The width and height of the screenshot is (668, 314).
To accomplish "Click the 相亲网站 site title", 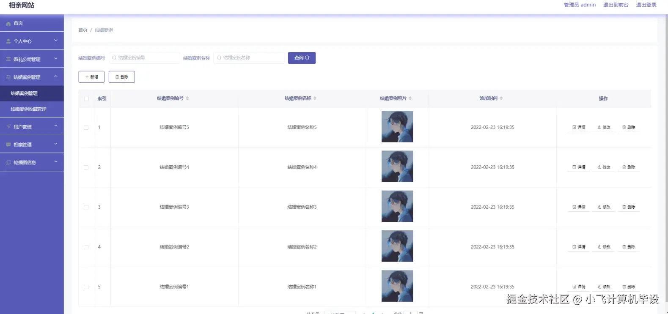I will click(x=22, y=5).
